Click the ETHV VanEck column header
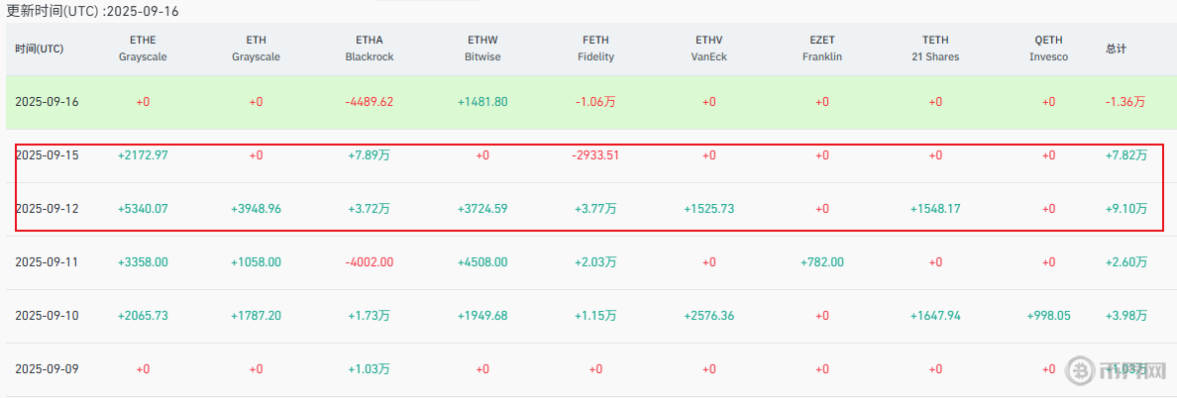Image resolution: width=1177 pixels, height=398 pixels. 709,49
